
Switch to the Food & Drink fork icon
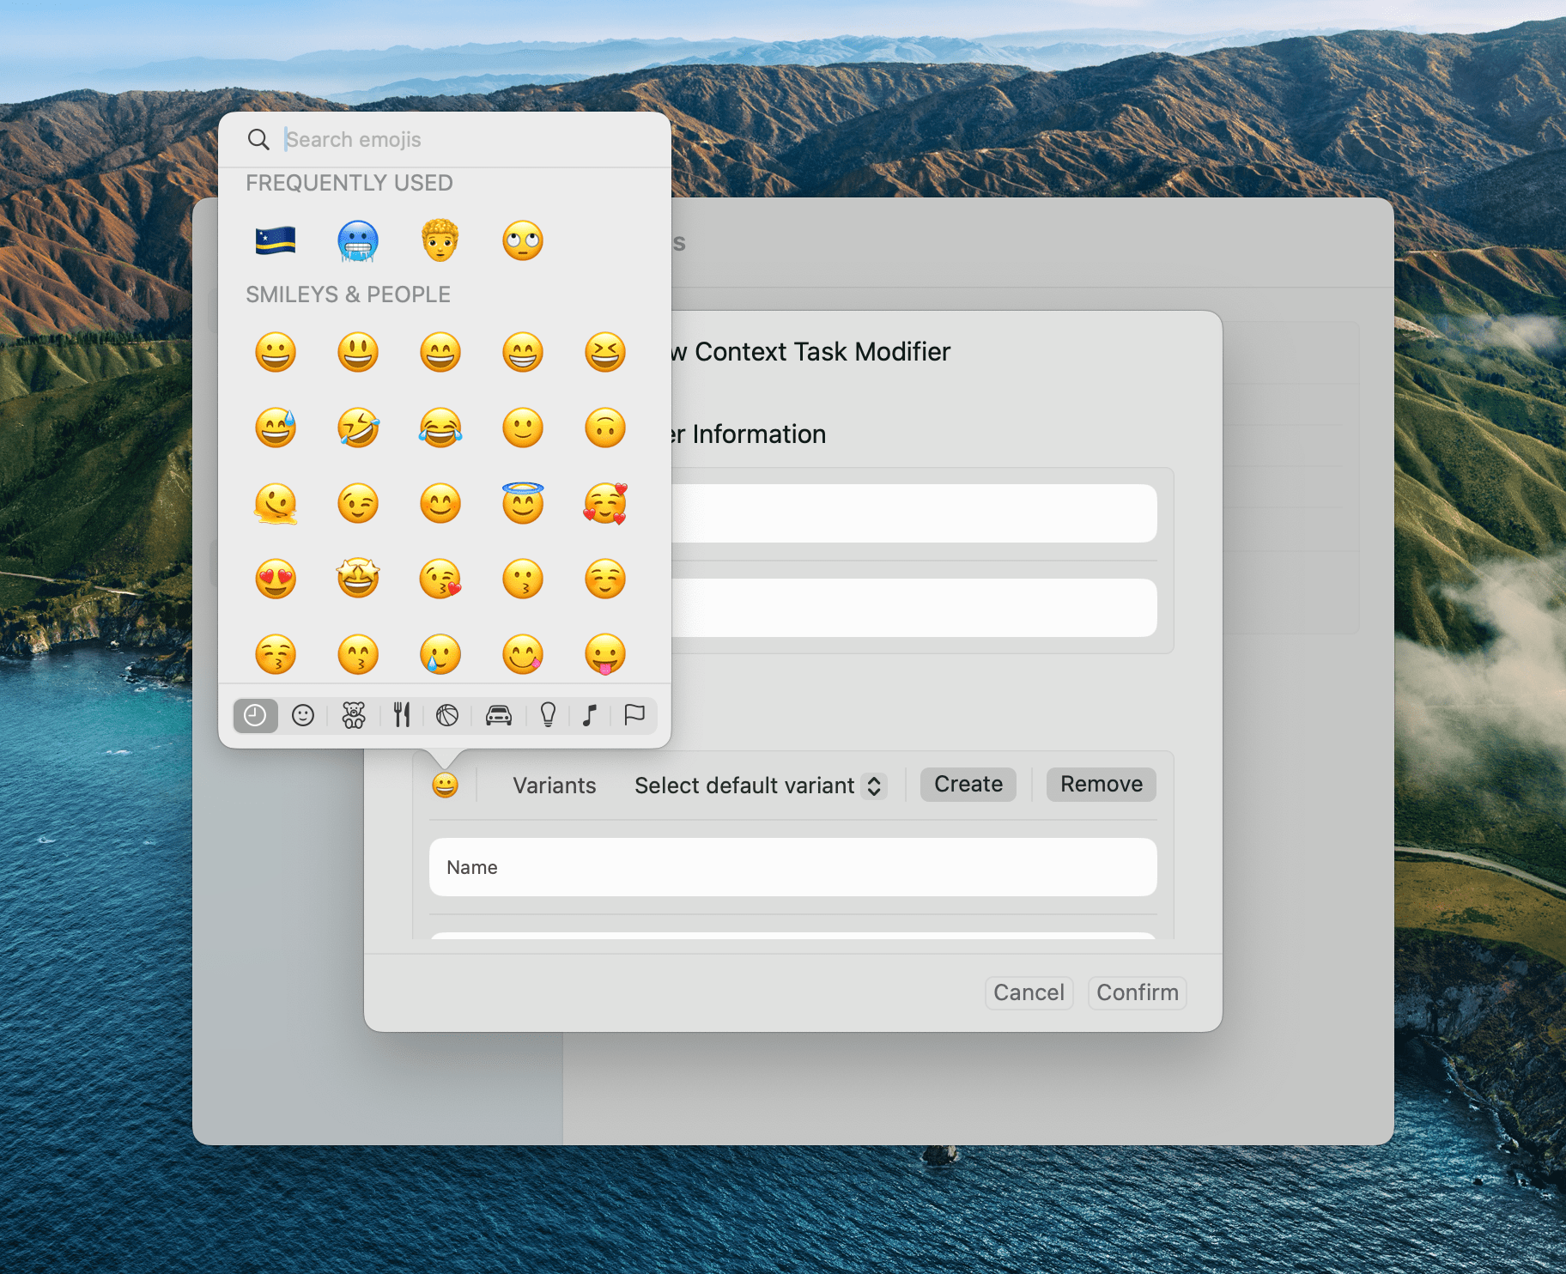point(402,715)
